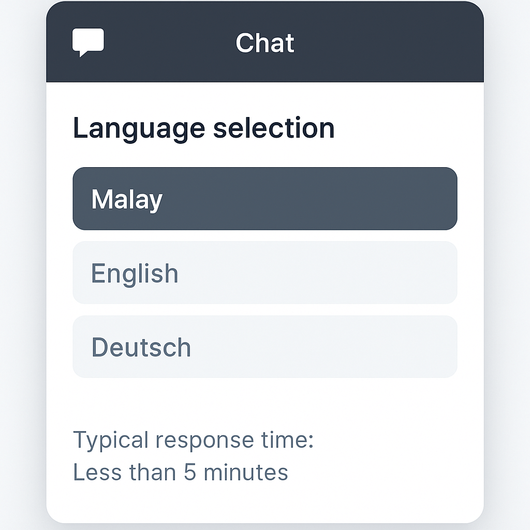Click the "Language selection" heading
The image size is (530, 530).
click(203, 128)
